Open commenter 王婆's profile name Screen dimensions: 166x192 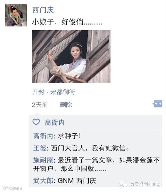(40, 148)
